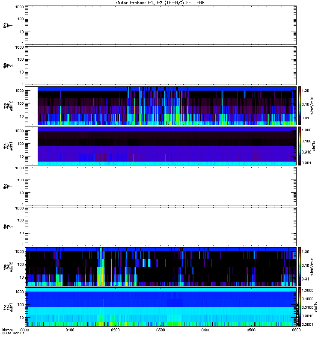Click the '1000' y-axis tick of thc fbk scm1

(x=19, y=292)
